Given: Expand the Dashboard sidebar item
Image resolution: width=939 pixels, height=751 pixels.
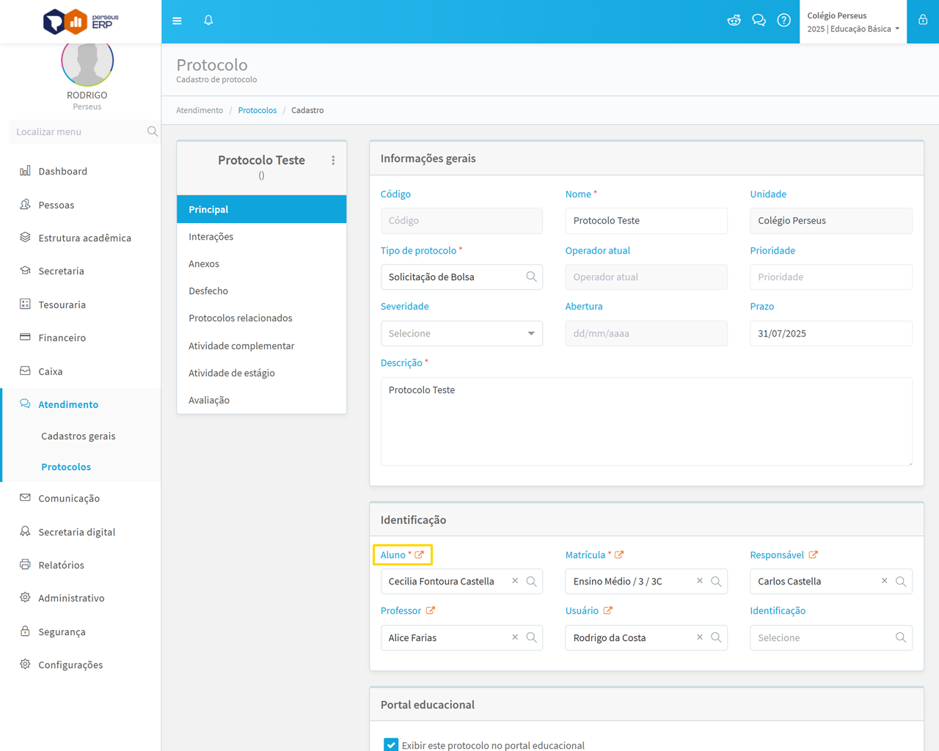Looking at the screenshot, I should (x=81, y=171).
